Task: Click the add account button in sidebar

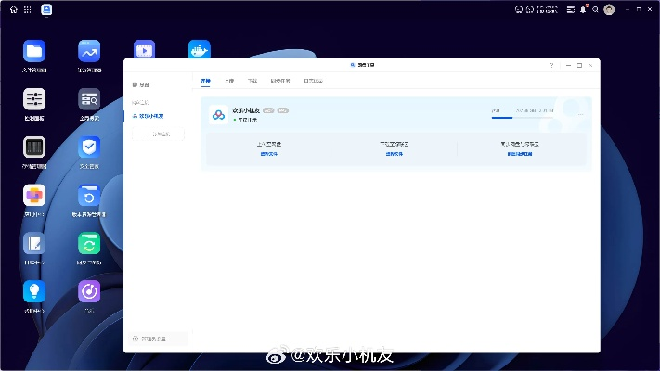Action: tap(158, 134)
